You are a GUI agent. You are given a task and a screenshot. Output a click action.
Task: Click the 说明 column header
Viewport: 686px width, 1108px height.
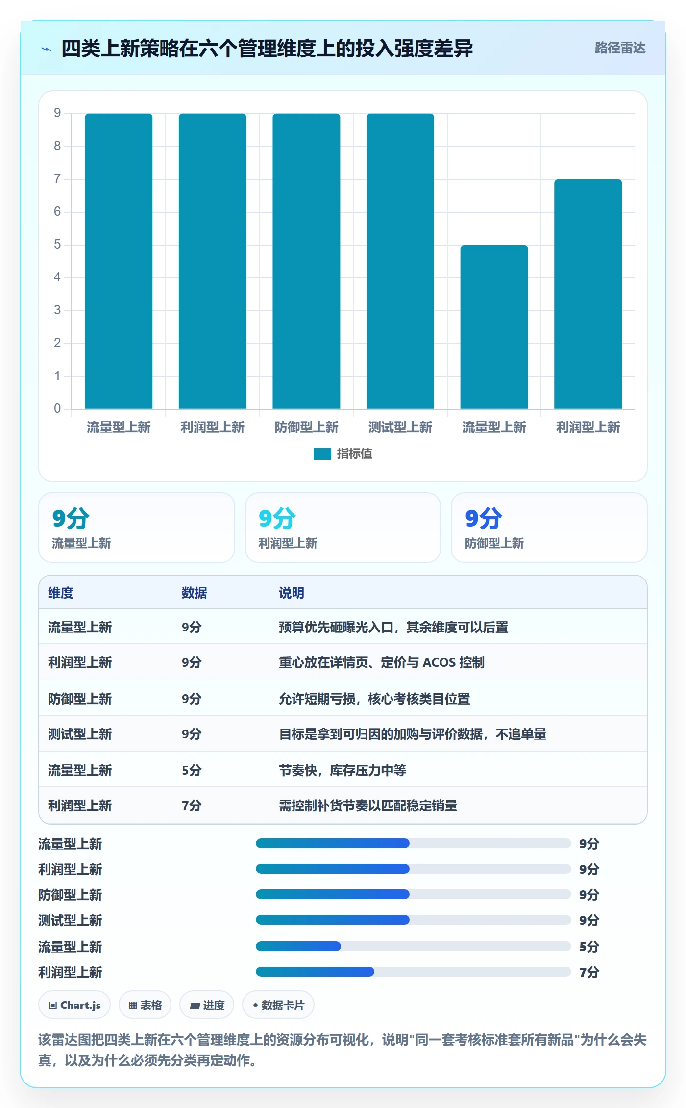coord(292,593)
